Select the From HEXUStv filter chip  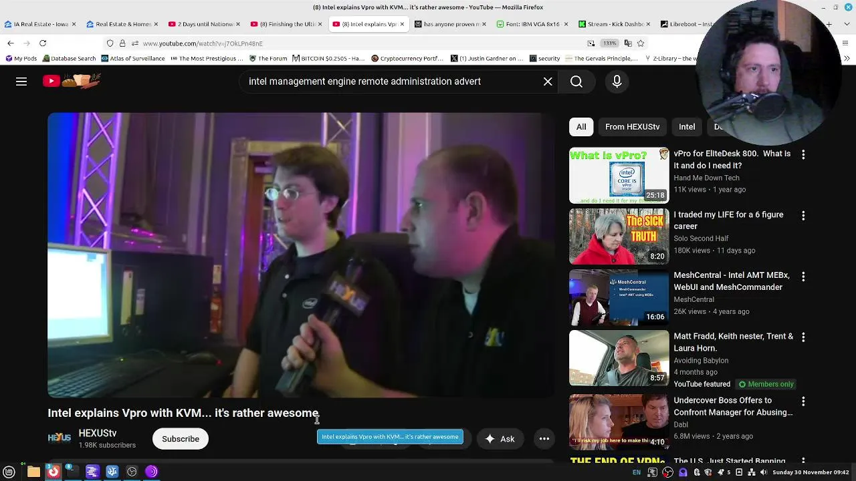click(632, 127)
